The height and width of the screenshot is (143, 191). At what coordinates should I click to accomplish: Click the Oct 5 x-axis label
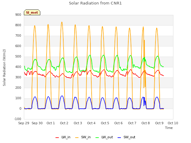[x=105, y=123]
